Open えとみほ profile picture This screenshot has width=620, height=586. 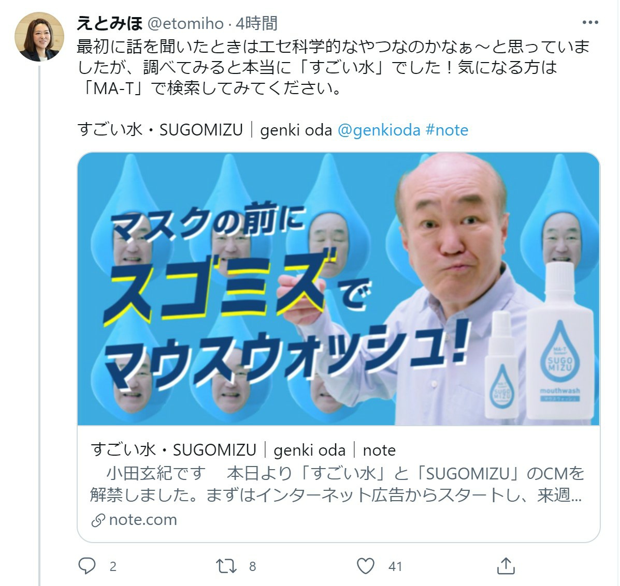39,36
